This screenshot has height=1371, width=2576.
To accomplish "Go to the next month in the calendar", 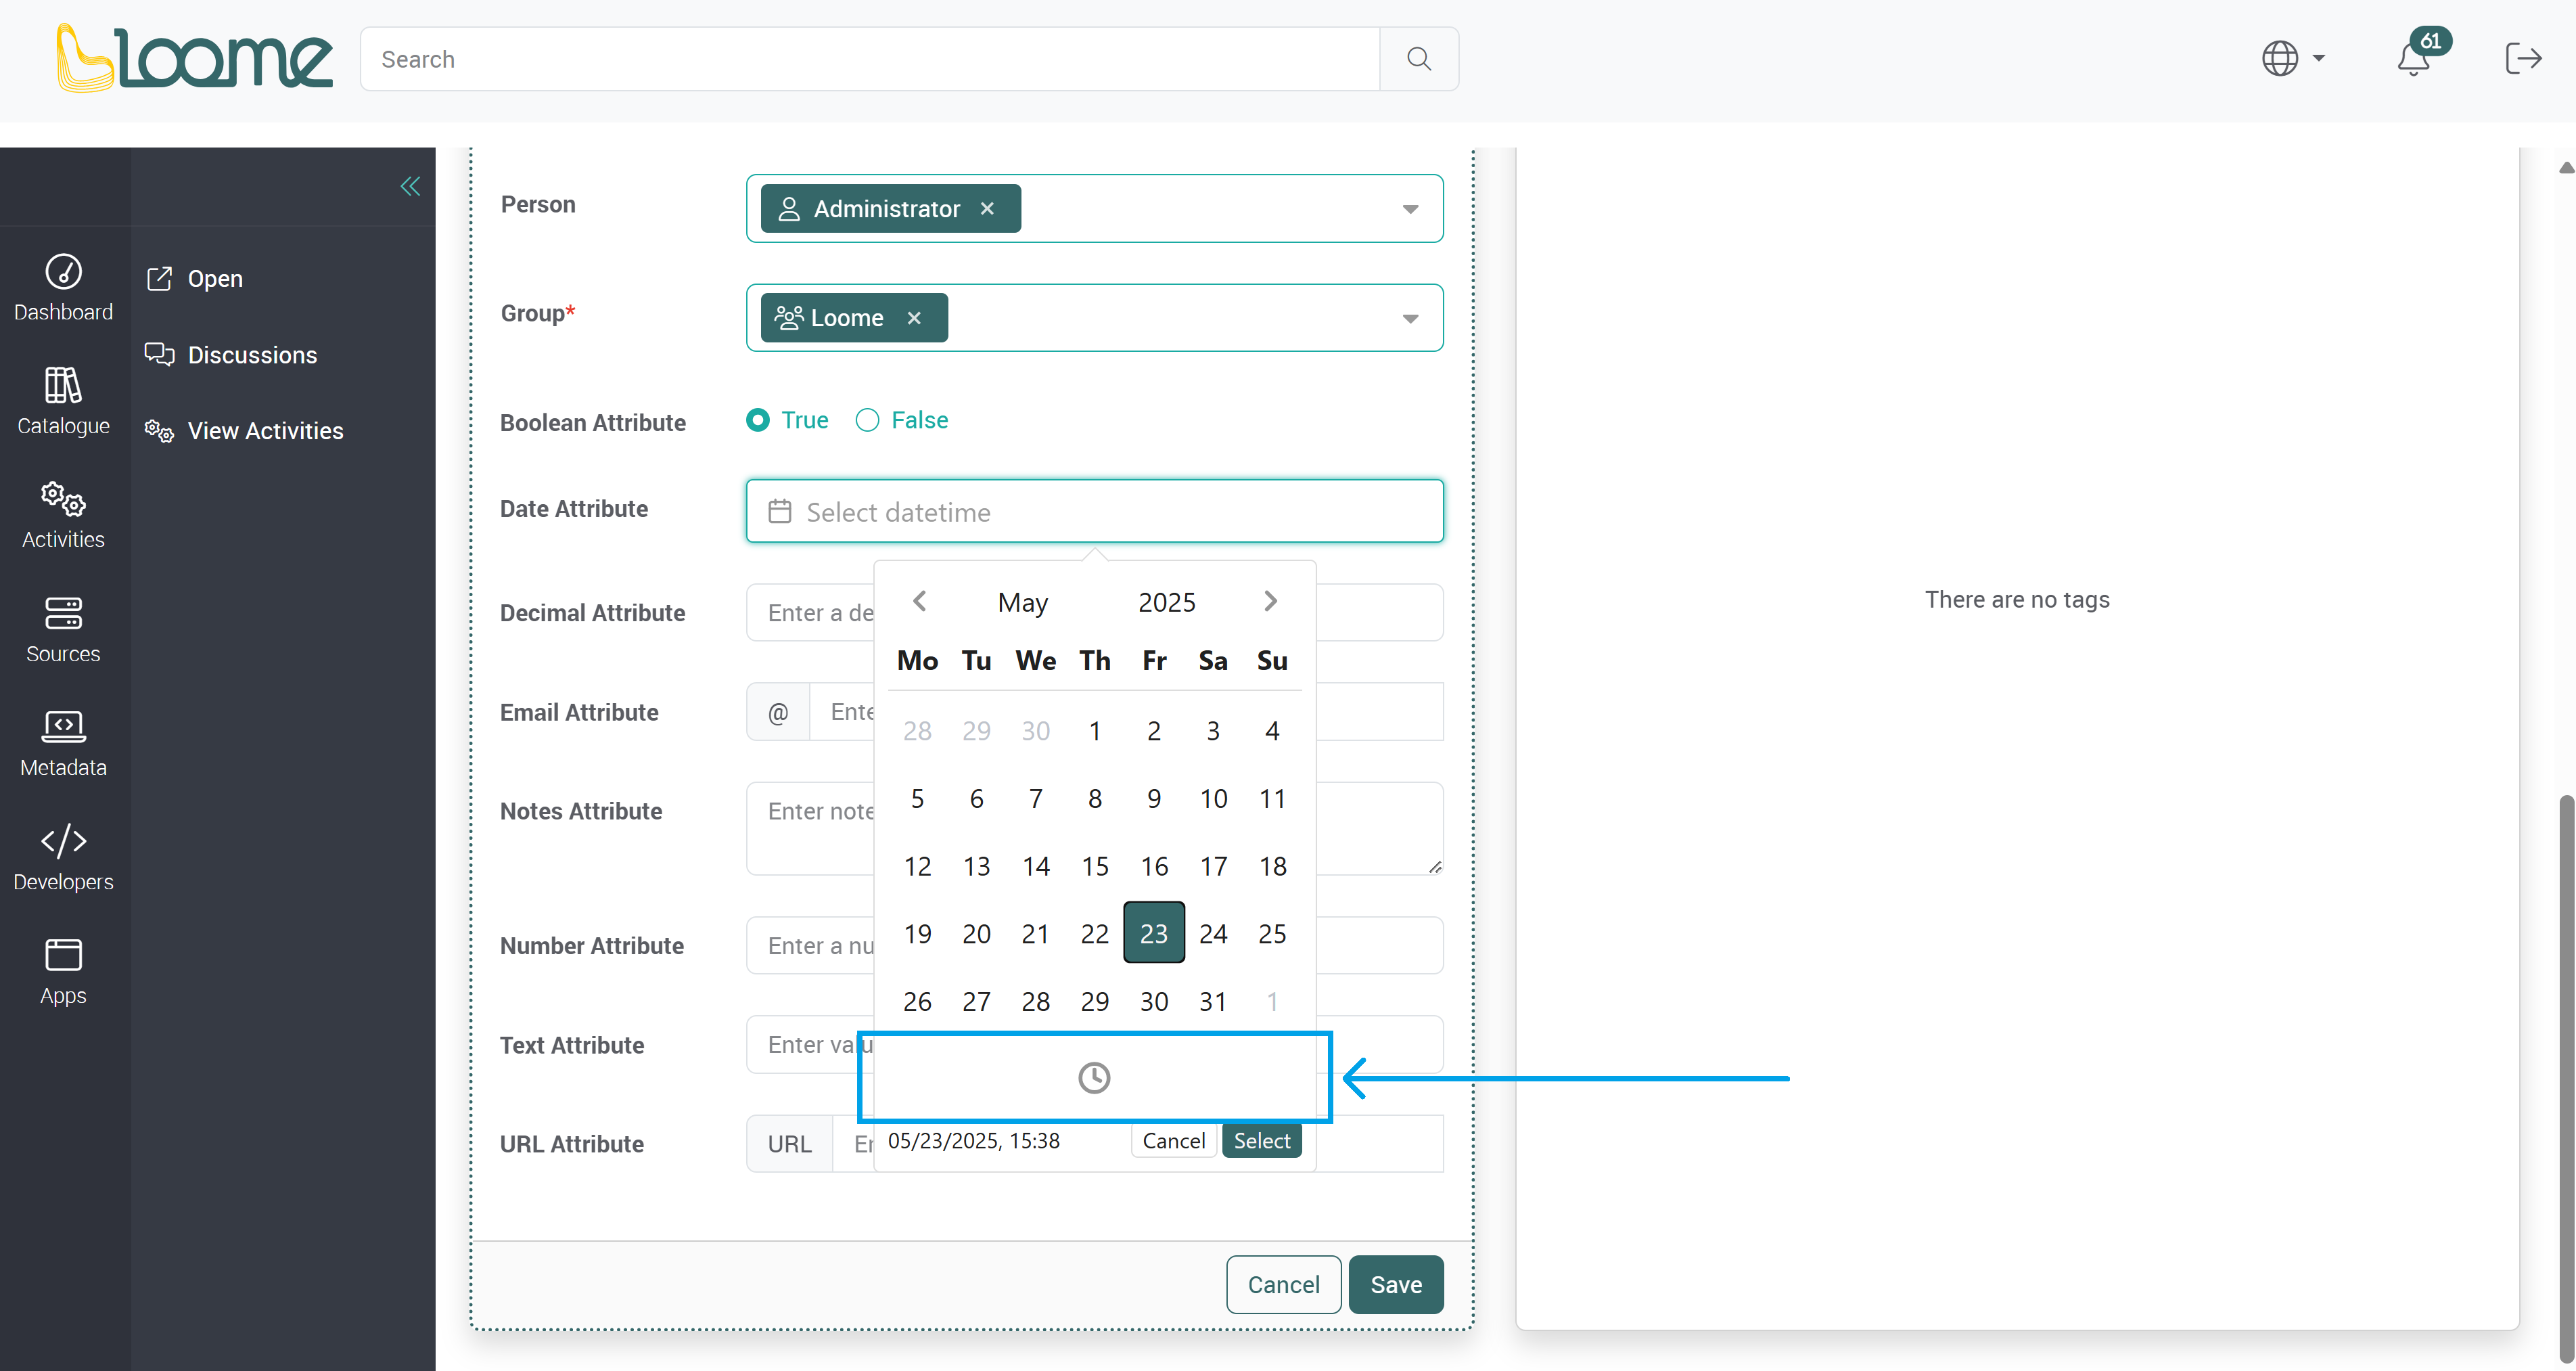I will point(1270,601).
